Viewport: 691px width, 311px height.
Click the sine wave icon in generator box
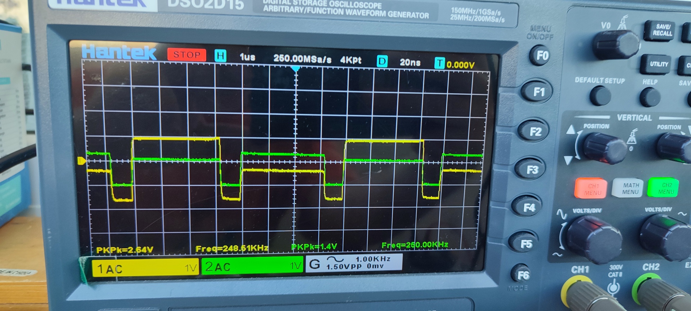pyautogui.click(x=335, y=259)
